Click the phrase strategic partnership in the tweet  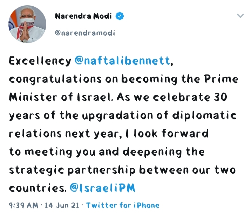(x=72, y=170)
